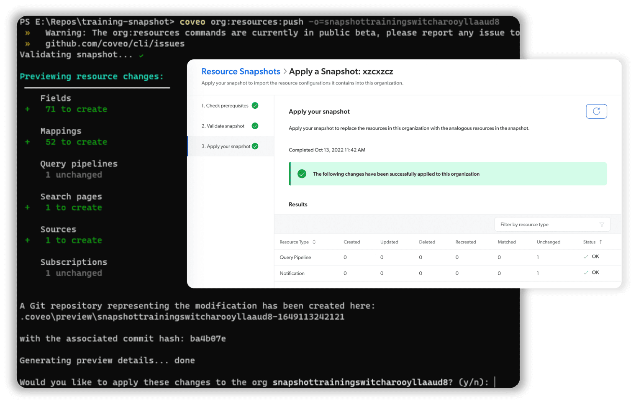636x404 pixels.
Task: Click the .coveo\preview path in terminal
Action: [x=182, y=317]
